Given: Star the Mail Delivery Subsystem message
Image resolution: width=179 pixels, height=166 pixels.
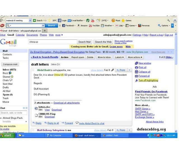Looking at the screenshot, I should click(33, 130).
